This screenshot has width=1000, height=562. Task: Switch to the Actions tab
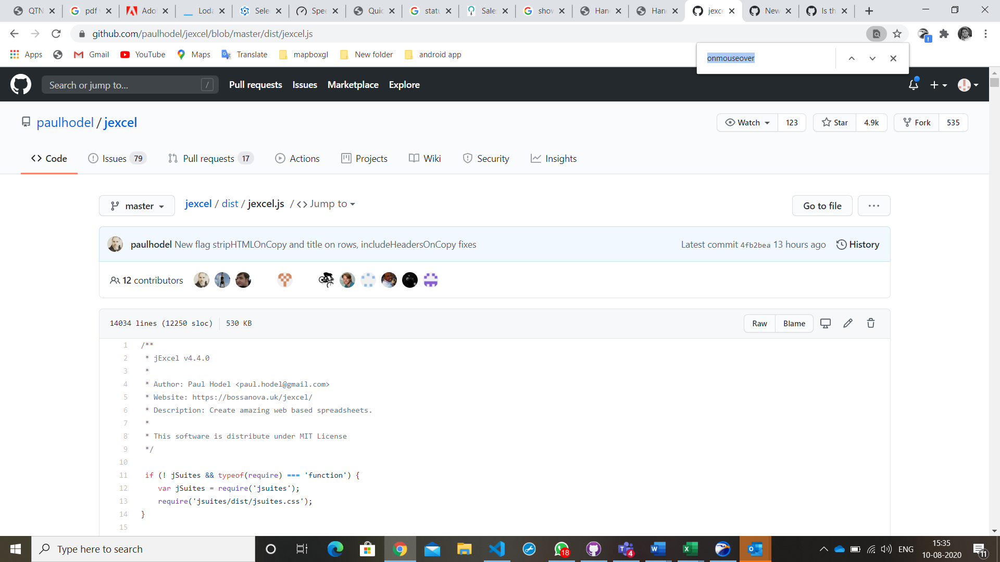tap(297, 158)
